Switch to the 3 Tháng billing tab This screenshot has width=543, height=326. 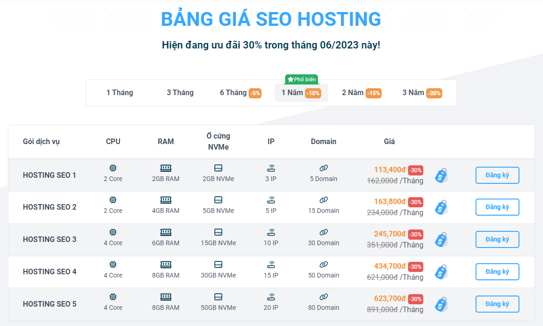click(180, 93)
